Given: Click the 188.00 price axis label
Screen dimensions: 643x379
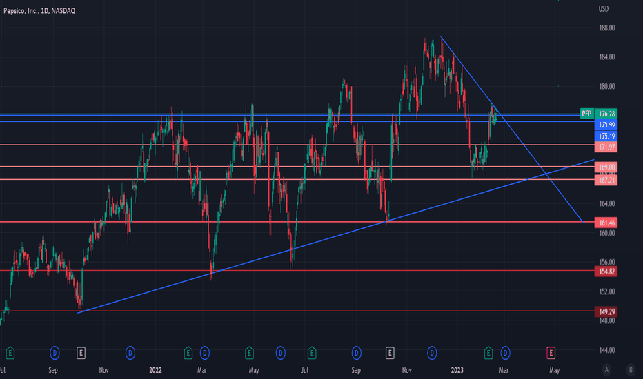Looking at the screenshot, I should pyautogui.click(x=607, y=28).
